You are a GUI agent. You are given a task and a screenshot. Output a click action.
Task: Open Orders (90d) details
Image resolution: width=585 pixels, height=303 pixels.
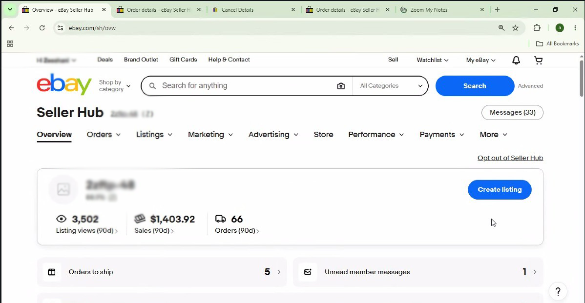point(237,231)
